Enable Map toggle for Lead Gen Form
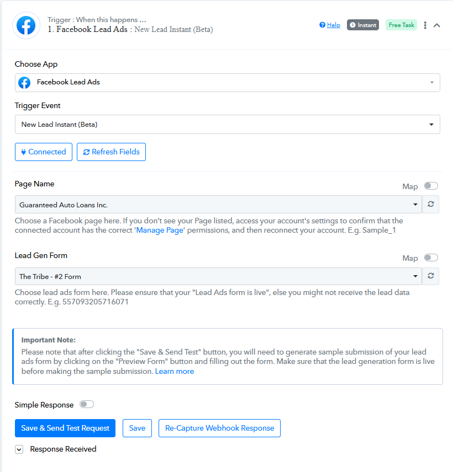Screen dimensions: 453x472 click(x=431, y=258)
